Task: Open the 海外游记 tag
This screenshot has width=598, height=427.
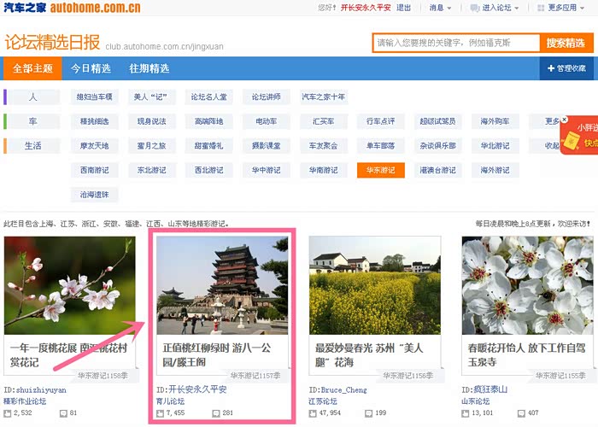Action: point(495,170)
